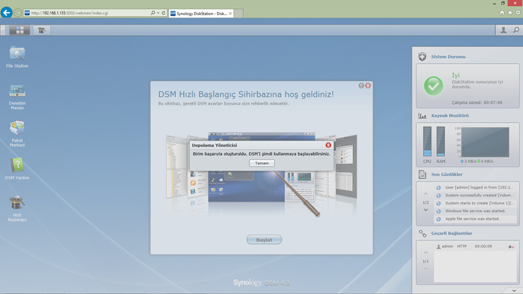Image resolution: width=523 pixels, height=294 pixels.
Task: Open Kaynak Monitörü widget header
Action: [450, 115]
